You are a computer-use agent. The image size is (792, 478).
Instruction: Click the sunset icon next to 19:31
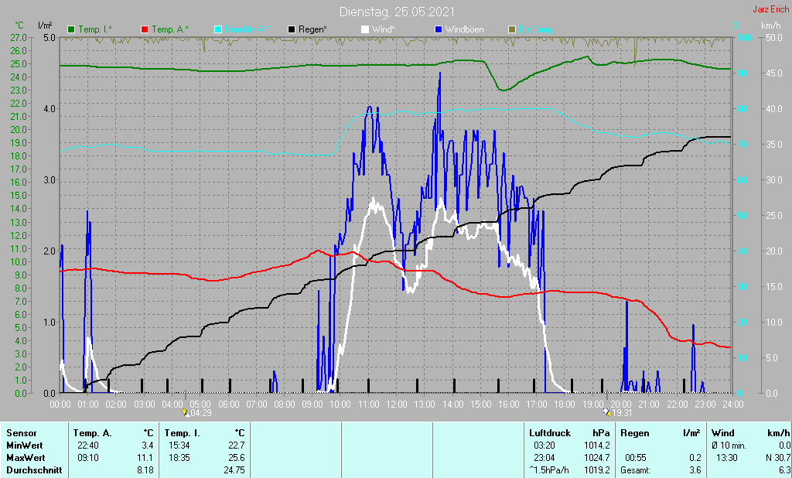coord(607,413)
